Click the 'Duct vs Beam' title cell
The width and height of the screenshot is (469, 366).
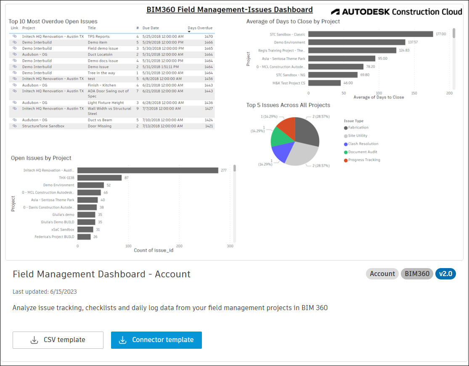coord(100,120)
